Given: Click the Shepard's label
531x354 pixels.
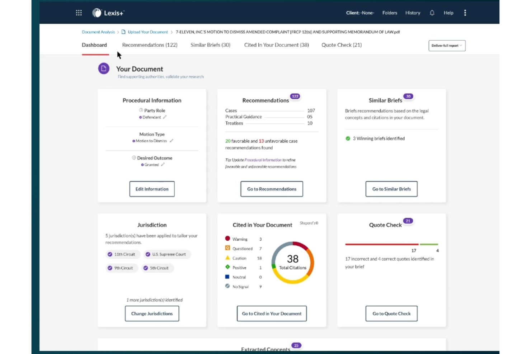Looking at the screenshot, I should coord(309,223).
